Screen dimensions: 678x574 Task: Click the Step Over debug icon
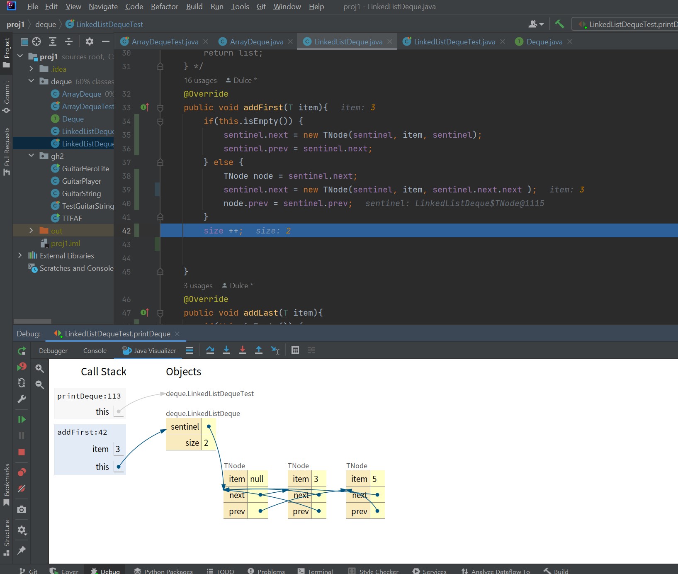(x=210, y=350)
